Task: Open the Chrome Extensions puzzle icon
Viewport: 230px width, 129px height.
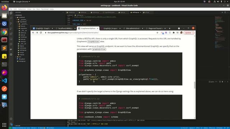Action: click(174, 33)
